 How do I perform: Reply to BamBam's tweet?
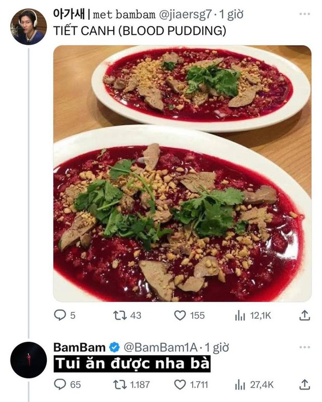(x=61, y=384)
